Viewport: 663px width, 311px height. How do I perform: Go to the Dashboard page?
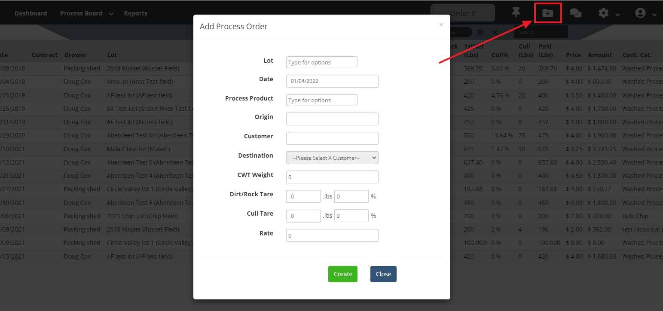[x=31, y=13]
